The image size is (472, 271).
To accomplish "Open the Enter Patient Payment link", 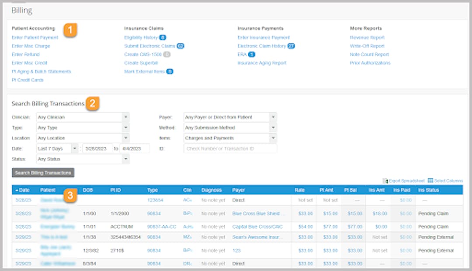I will tap(35, 38).
